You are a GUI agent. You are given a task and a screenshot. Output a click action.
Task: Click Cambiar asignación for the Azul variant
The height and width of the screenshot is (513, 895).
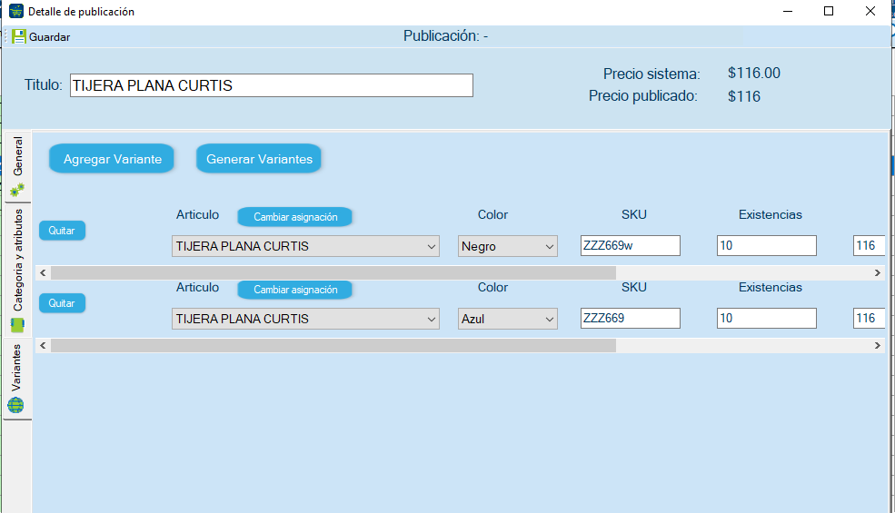coord(295,290)
